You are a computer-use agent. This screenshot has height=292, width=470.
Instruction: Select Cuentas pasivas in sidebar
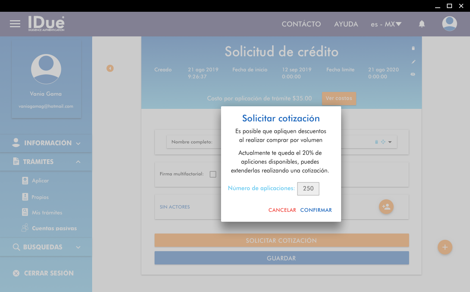point(54,228)
